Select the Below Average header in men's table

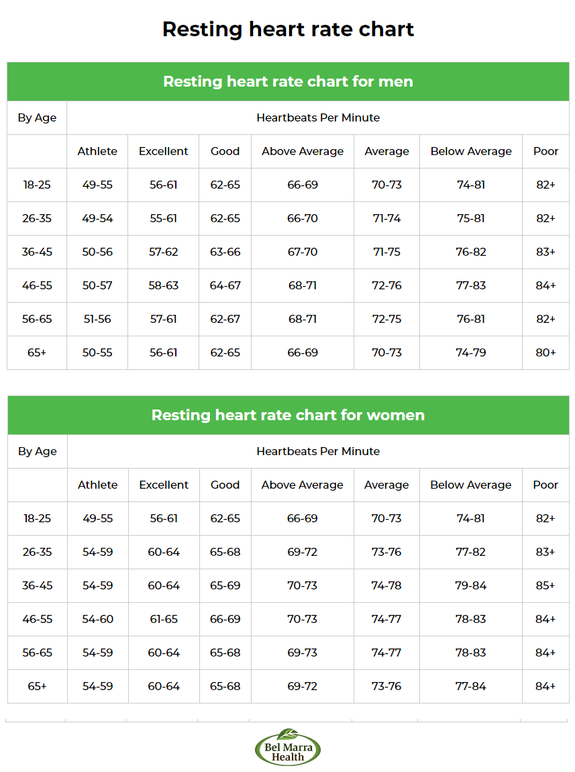pos(471,151)
